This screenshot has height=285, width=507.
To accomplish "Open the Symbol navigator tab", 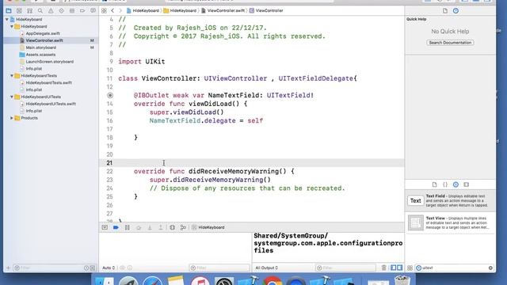I will click(x=29, y=10).
